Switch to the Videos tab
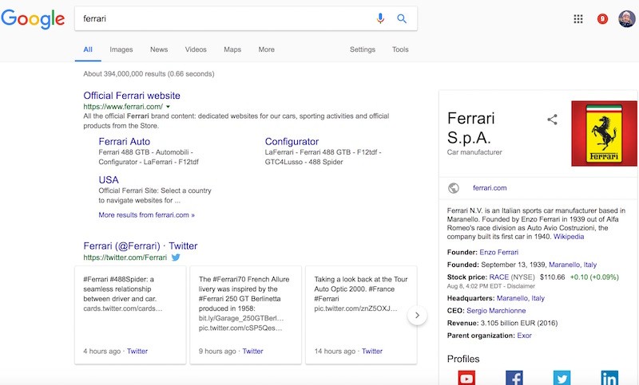The height and width of the screenshot is (385, 639). (196, 49)
